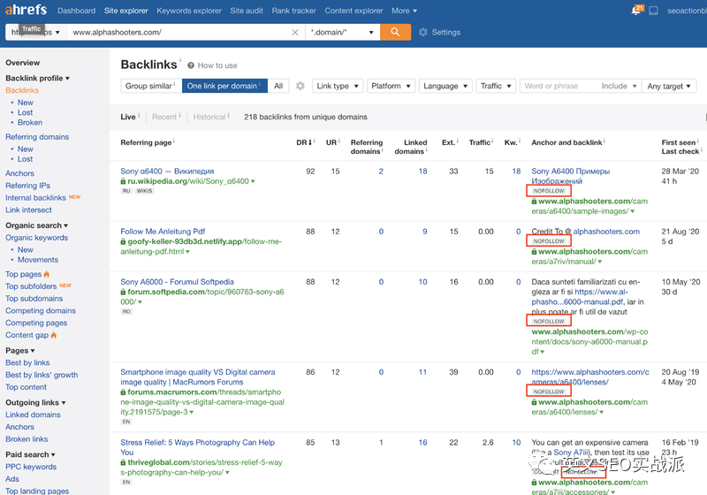707x495 pixels.
Task: Open the Language filter dropdown
Action: [445, 86]
